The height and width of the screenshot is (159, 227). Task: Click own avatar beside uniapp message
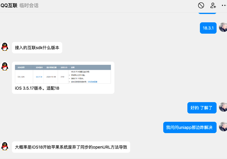223,127
